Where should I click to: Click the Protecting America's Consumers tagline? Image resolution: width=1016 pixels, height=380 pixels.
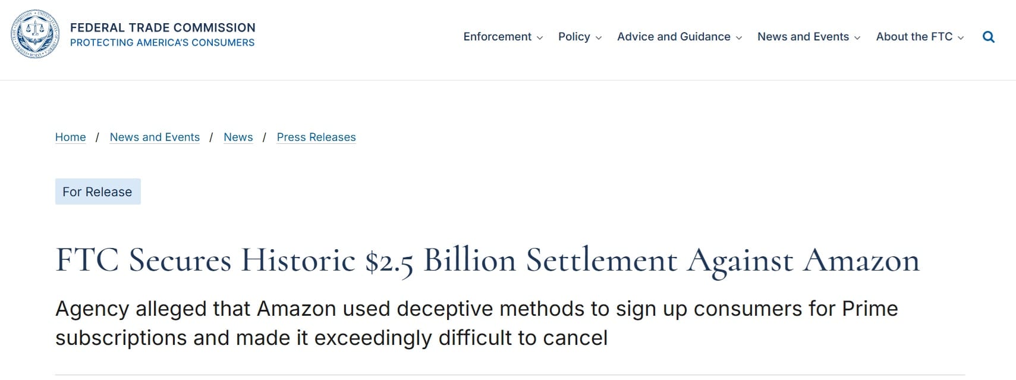(x=163, y=42)
